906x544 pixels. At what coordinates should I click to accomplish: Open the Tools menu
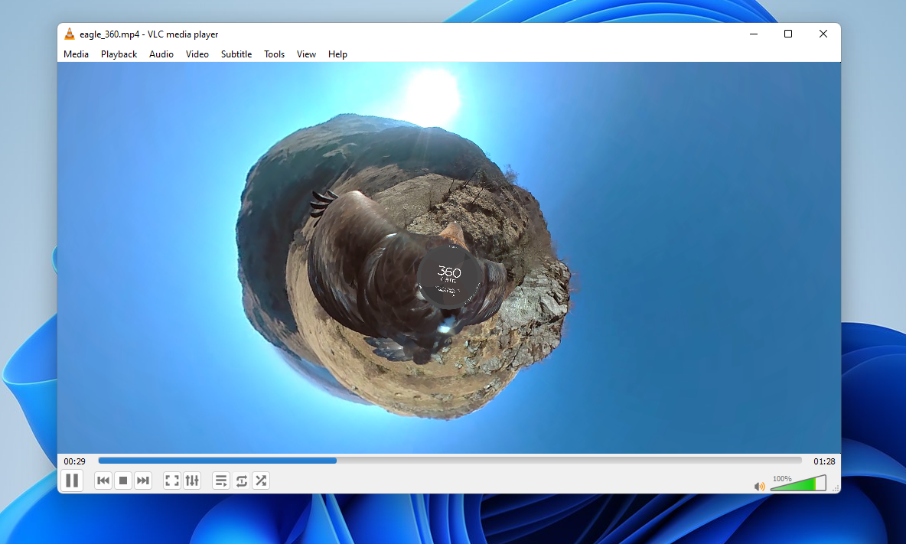(x=274, y=54)
